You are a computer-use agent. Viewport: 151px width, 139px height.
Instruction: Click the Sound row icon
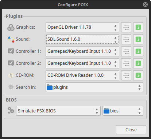11,39
